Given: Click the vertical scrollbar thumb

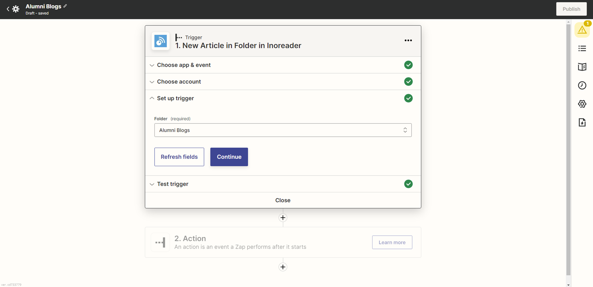Looking at the screenshot, I should 568,150.
